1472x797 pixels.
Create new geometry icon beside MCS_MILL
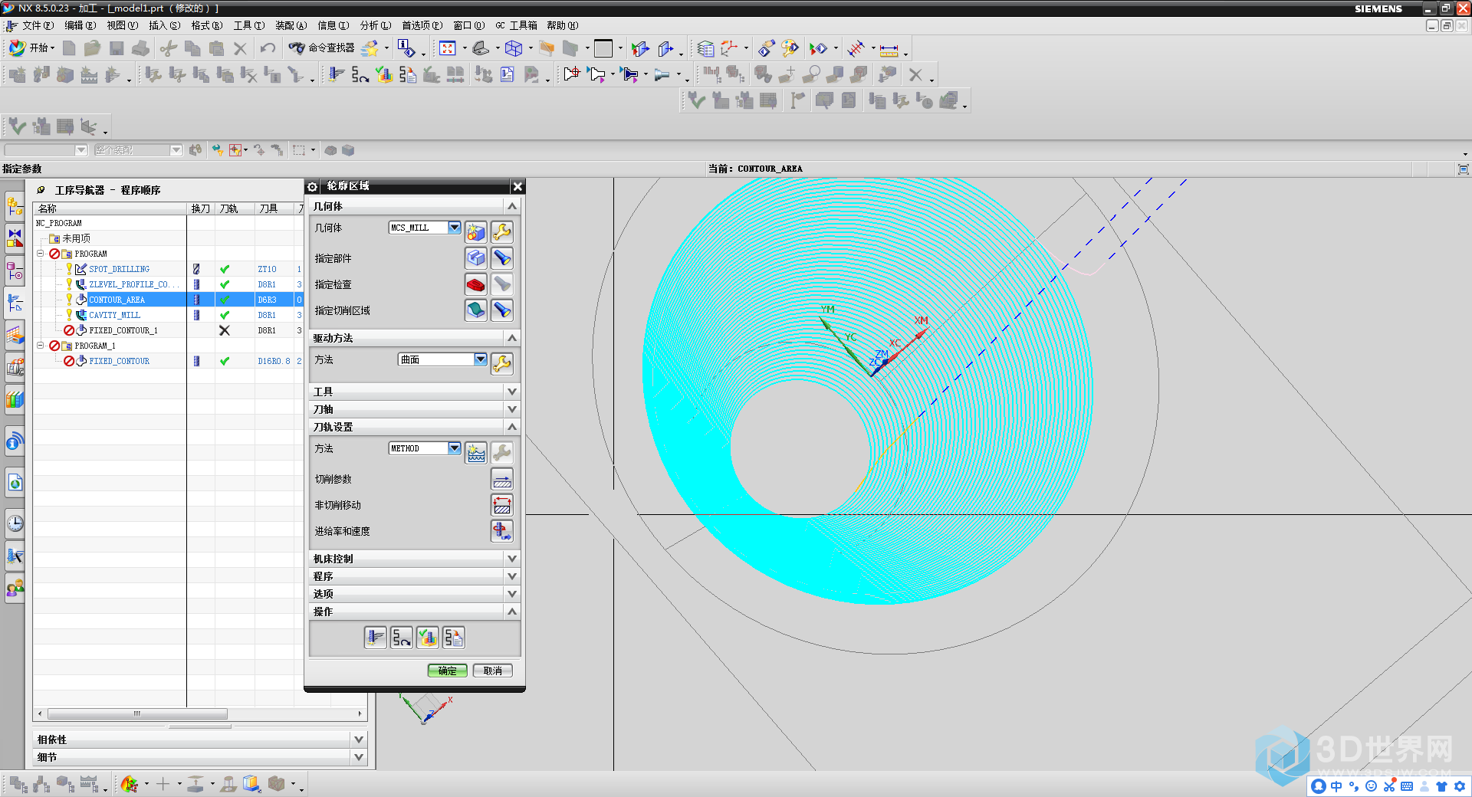pyautogui.click(x=475, y=231)
